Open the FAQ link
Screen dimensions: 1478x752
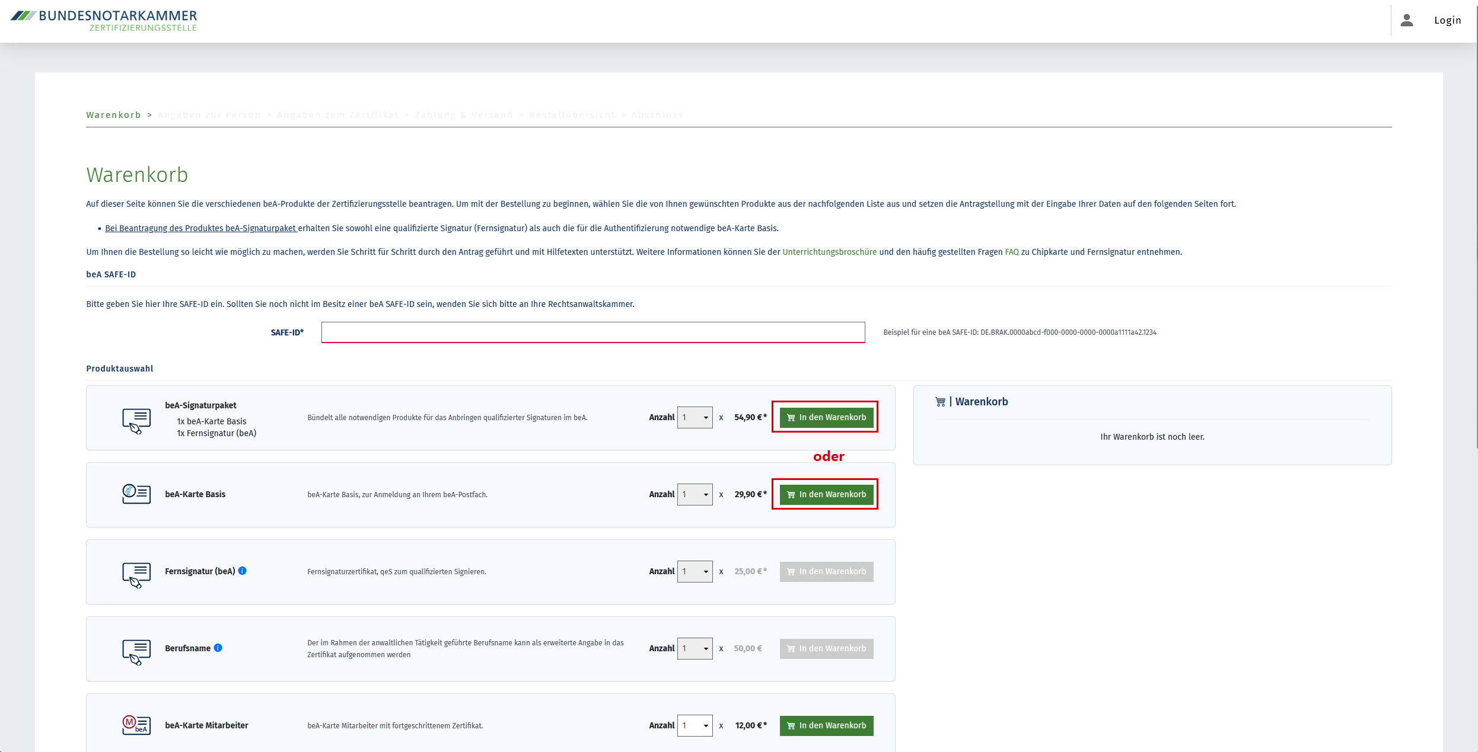click(1012, 252)
